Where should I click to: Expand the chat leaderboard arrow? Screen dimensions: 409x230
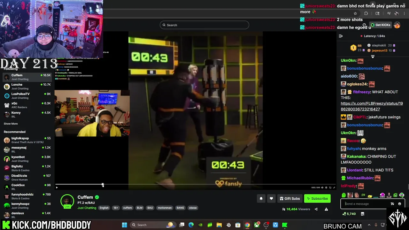373,57
